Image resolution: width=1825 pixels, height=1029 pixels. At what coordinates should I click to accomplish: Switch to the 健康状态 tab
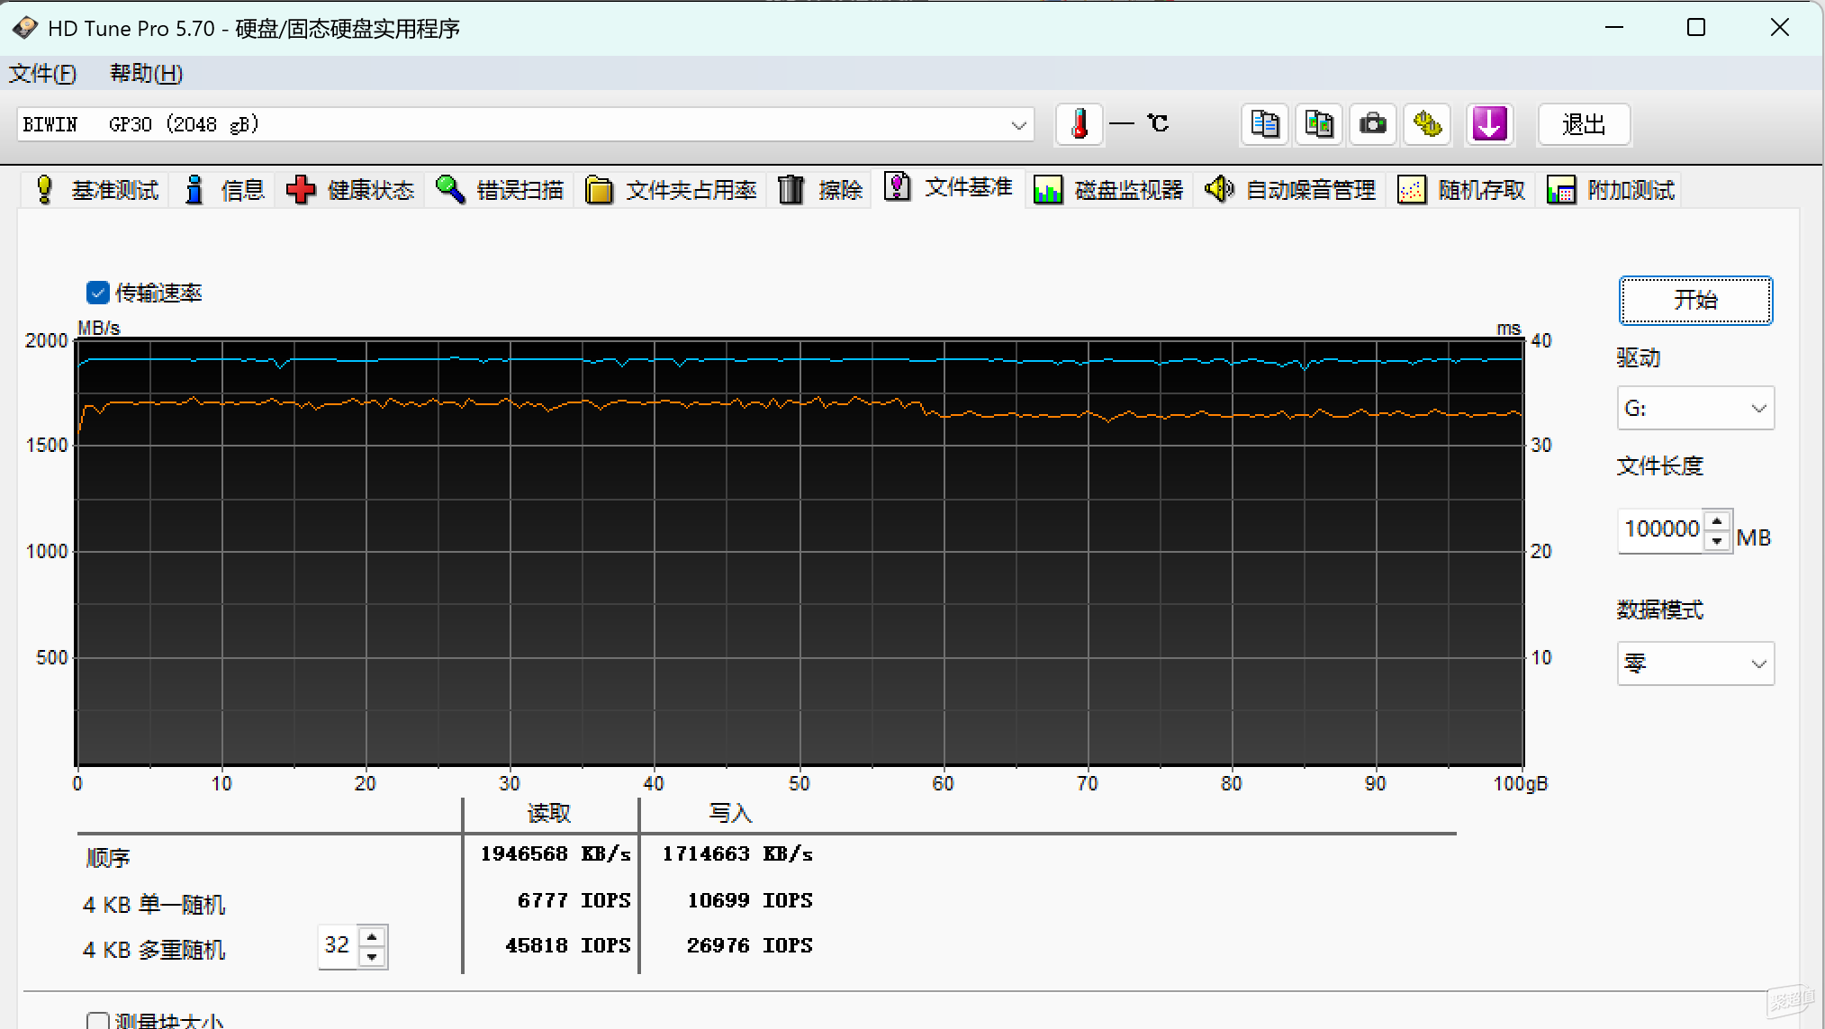[x=349, y=190]
